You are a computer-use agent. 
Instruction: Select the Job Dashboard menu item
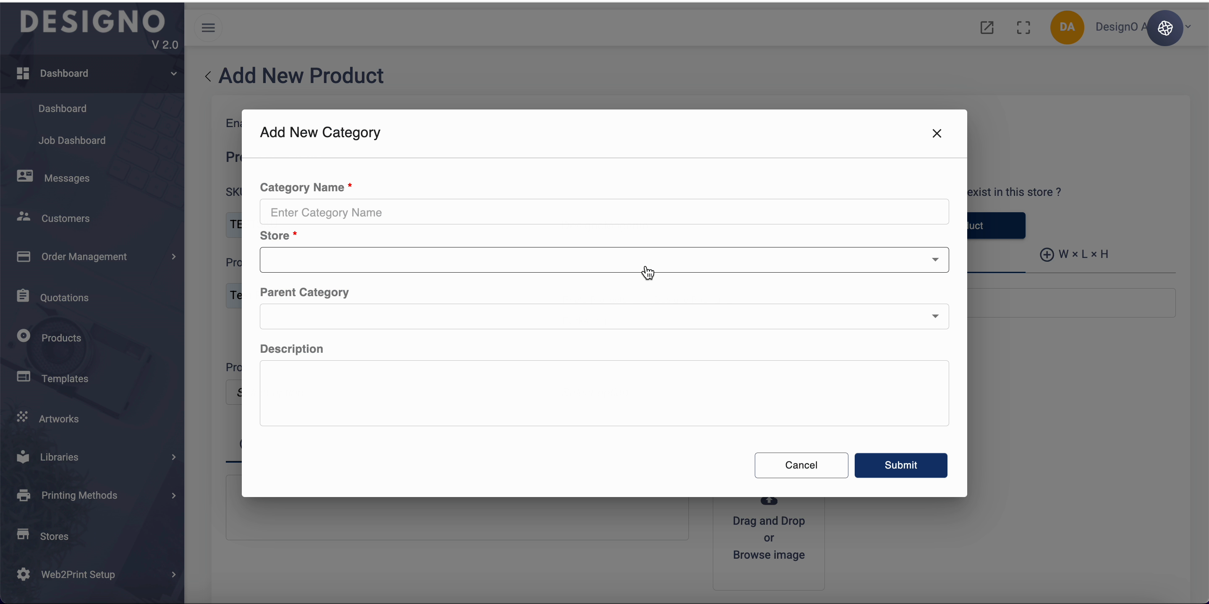tap(72, 141)
